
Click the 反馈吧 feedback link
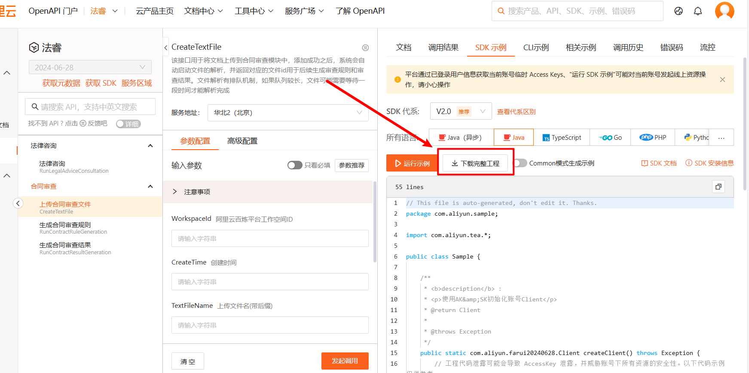coord(98,123)
